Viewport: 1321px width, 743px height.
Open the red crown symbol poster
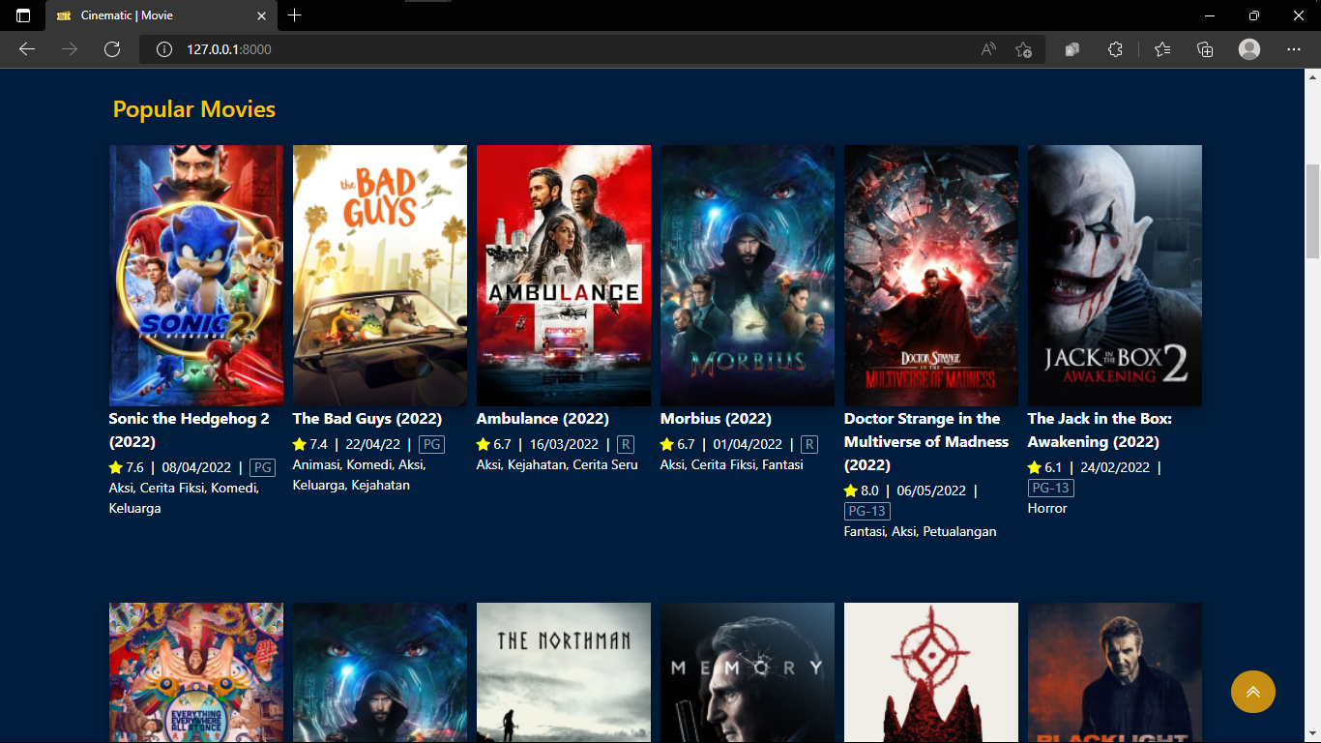931,672
